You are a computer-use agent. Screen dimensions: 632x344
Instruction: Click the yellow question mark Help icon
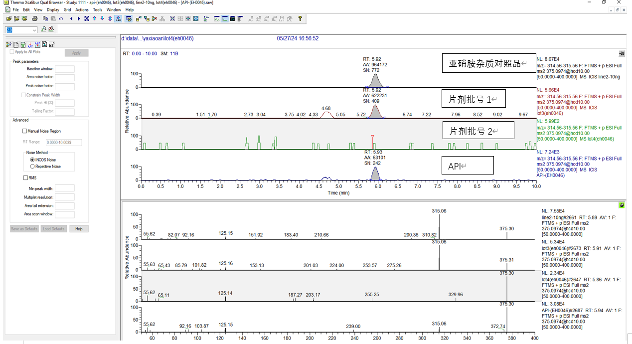point(300,19)
